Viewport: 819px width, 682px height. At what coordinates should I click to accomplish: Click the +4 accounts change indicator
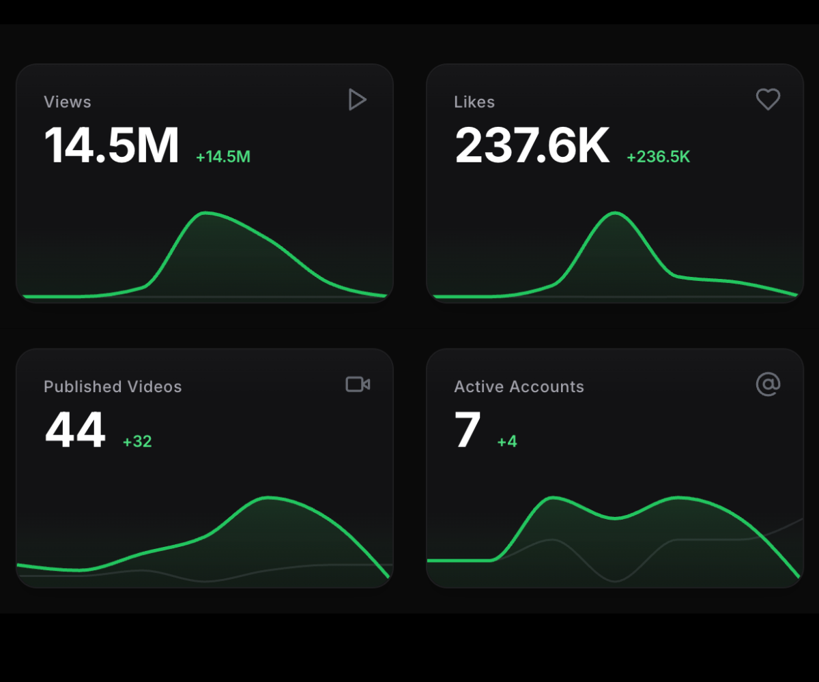pyautogui.click(x=506, y=441)
